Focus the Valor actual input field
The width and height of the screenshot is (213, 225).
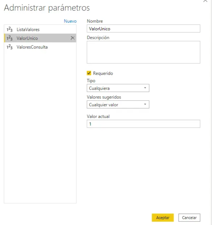[143, 124]
